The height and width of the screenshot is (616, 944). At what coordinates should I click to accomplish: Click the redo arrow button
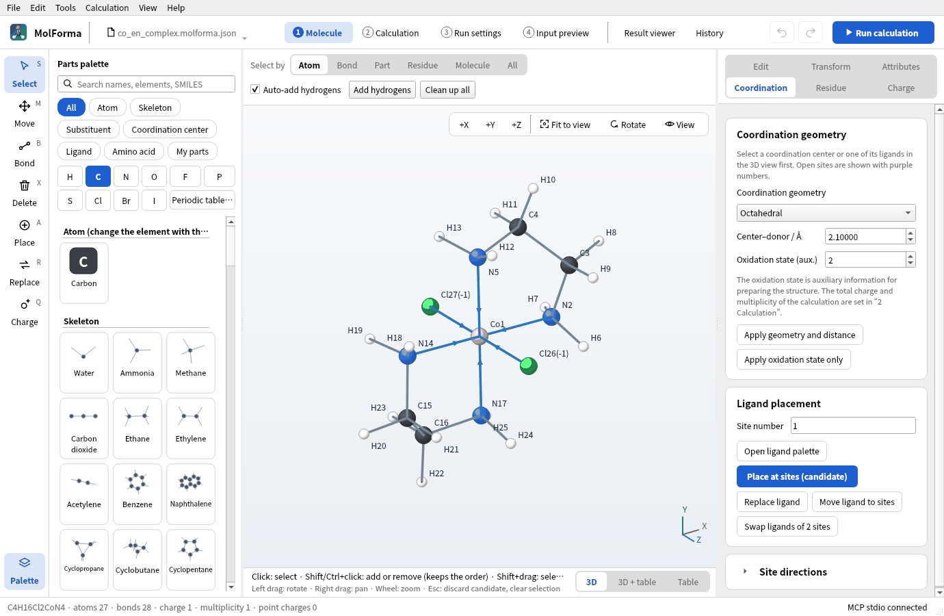pyautogui.click(x=811, y=33)
